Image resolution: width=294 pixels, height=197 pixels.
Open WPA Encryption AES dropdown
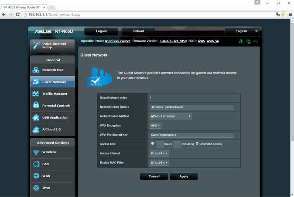tap(155, 125)
